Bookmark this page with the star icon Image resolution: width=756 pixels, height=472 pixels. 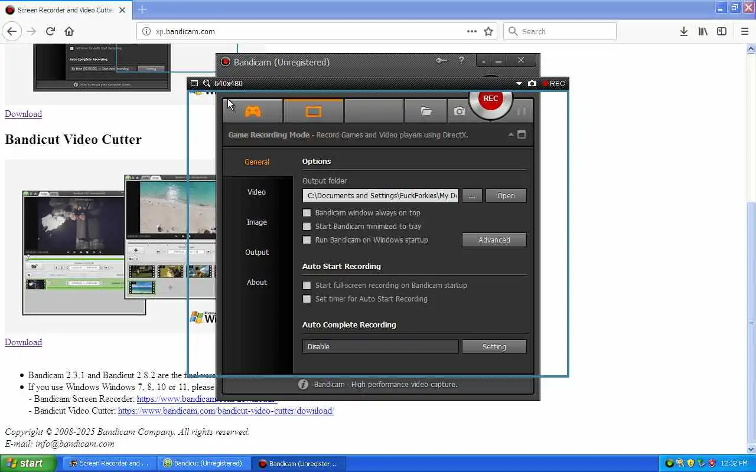coord(488,31)
